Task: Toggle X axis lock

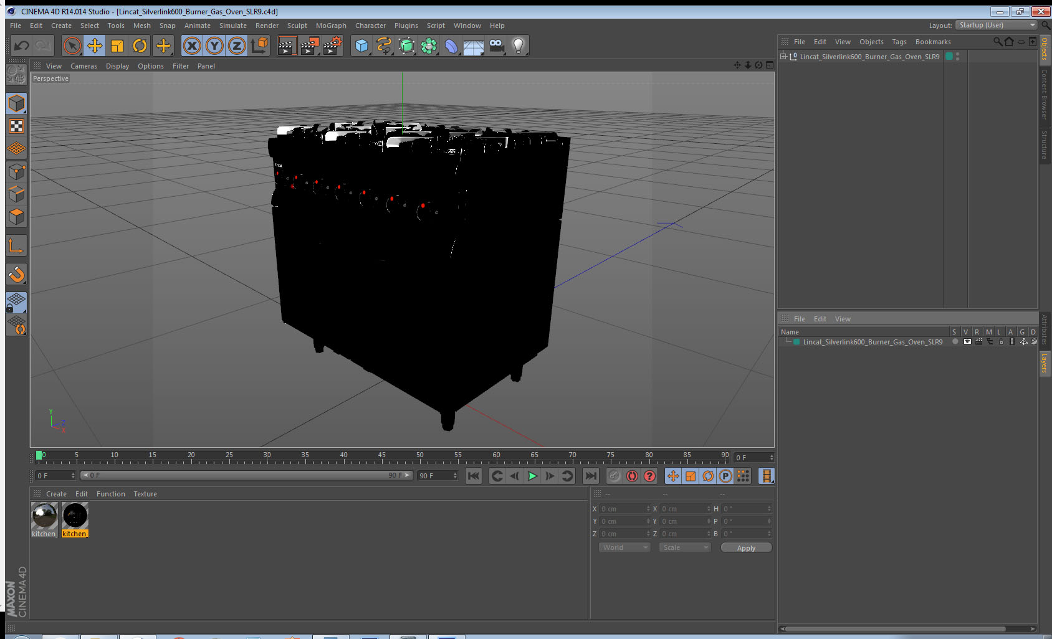Action: (x=192, y=45)
